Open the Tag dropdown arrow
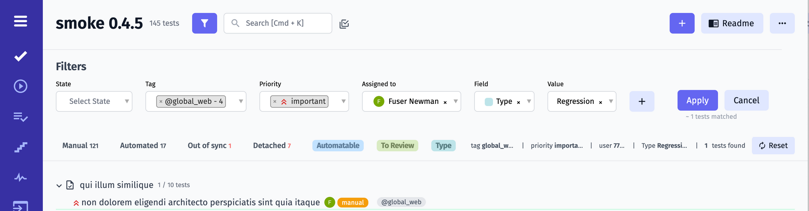Image resolution: width=809 pixels, height=211 pixels. 241,101
